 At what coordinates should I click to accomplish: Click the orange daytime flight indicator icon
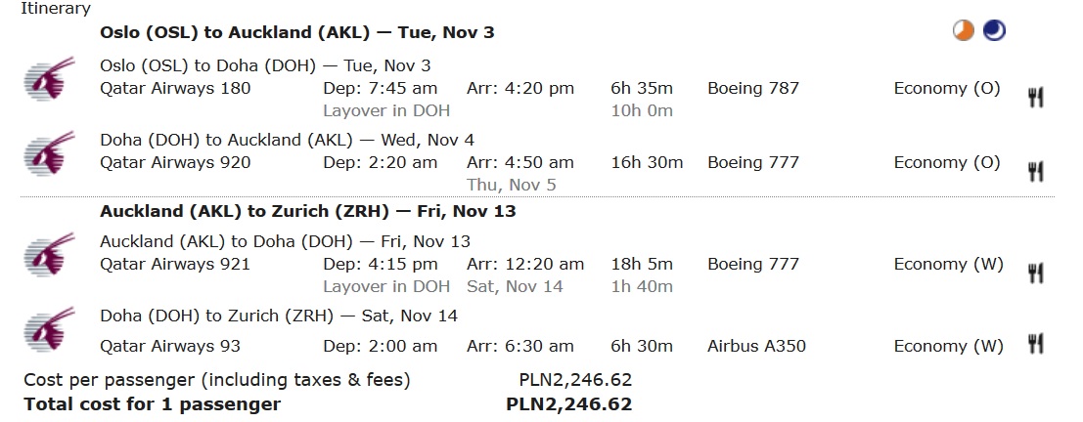tap(963, 31)
